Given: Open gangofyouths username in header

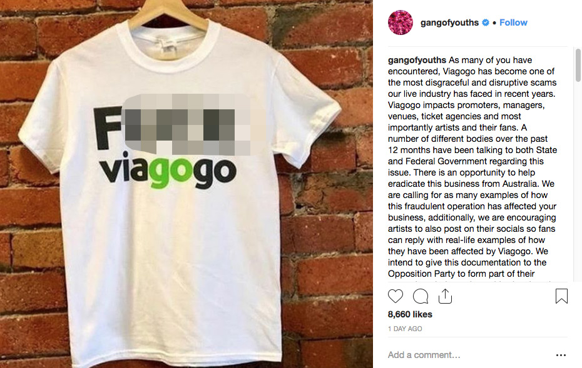Looking at the screenshot, I should coord(449,22).
